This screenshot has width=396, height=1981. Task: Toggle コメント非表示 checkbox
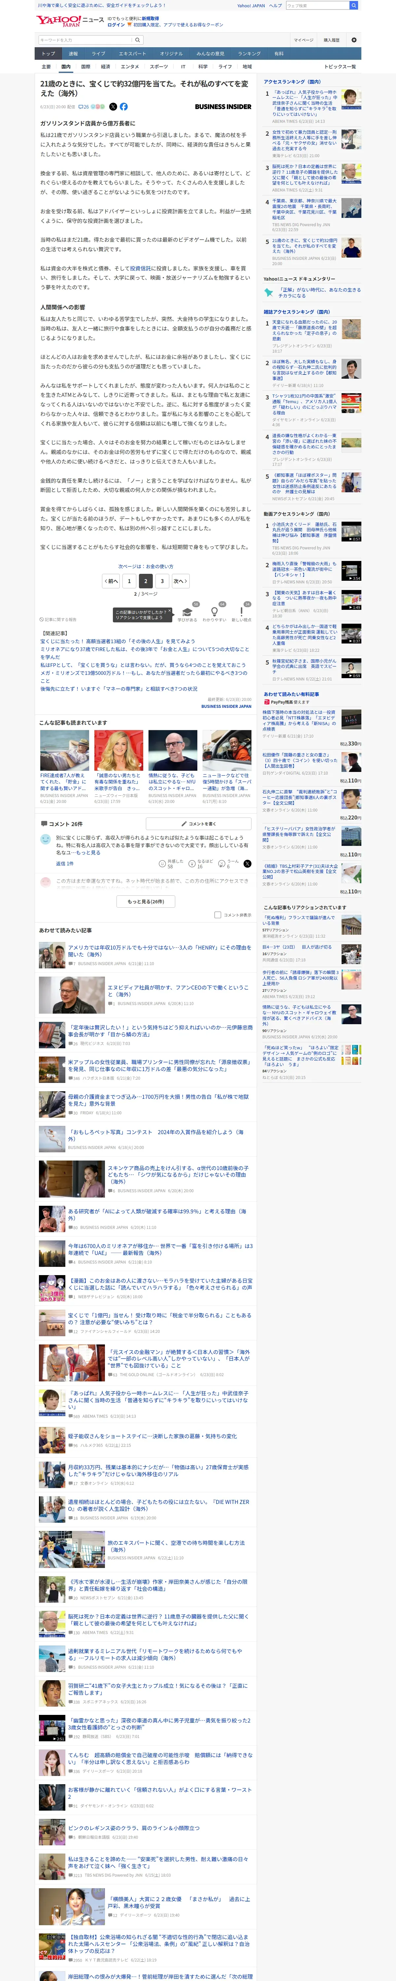click(217, 915)
